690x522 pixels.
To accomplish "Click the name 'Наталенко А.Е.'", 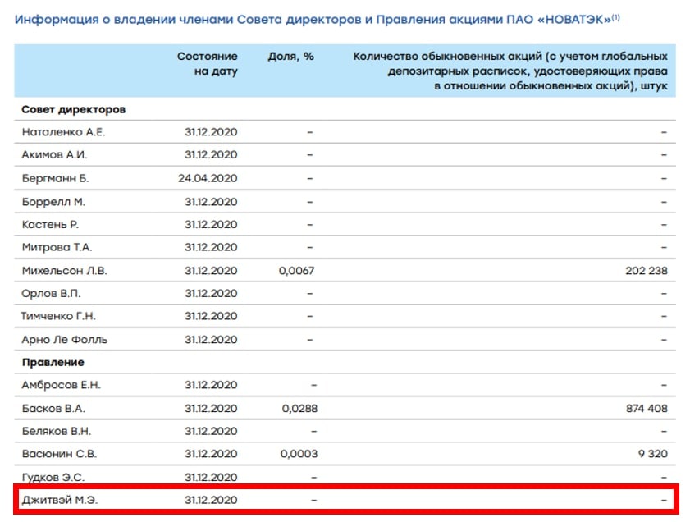I will point(63,132).
